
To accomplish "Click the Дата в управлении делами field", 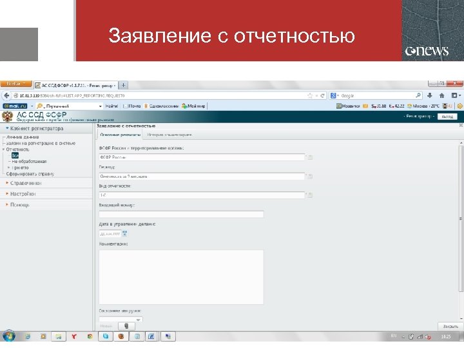I will [110, 234].
